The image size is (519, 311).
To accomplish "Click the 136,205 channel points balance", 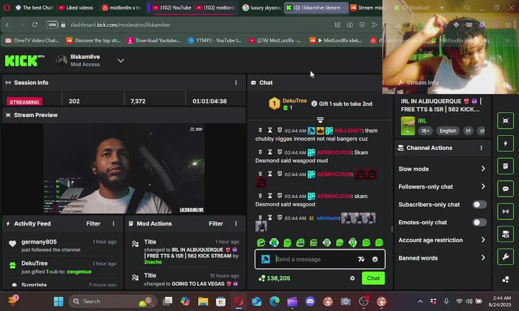I will (274, 278).
